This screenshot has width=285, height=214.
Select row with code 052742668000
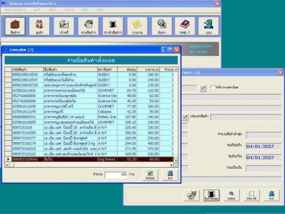coord(93,96)
